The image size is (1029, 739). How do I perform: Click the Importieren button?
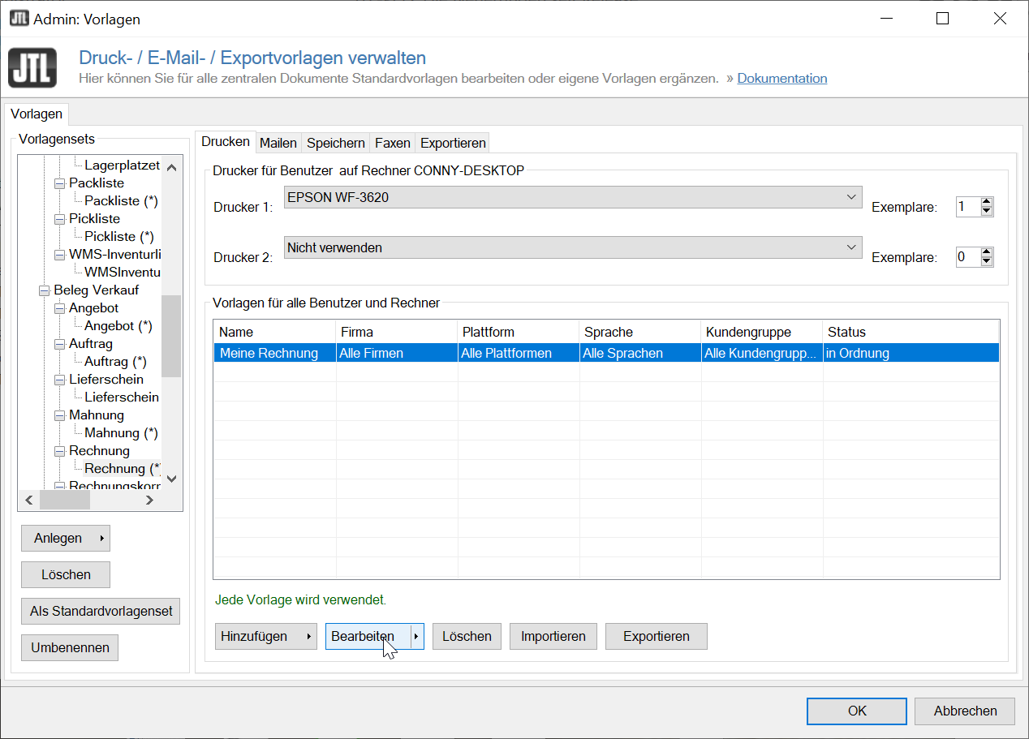click(553, 637)
